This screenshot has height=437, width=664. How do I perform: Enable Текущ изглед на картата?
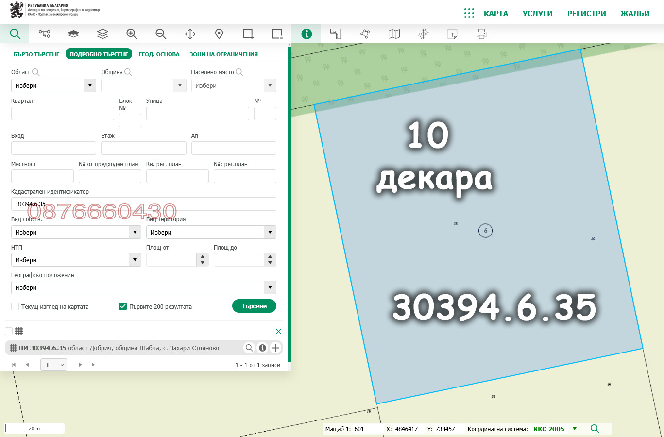pos(15,306)
